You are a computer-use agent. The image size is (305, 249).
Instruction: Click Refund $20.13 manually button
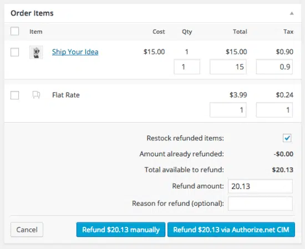[x=121, y=230]
